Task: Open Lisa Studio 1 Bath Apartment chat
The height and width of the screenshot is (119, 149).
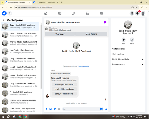Action: point(20,51)
